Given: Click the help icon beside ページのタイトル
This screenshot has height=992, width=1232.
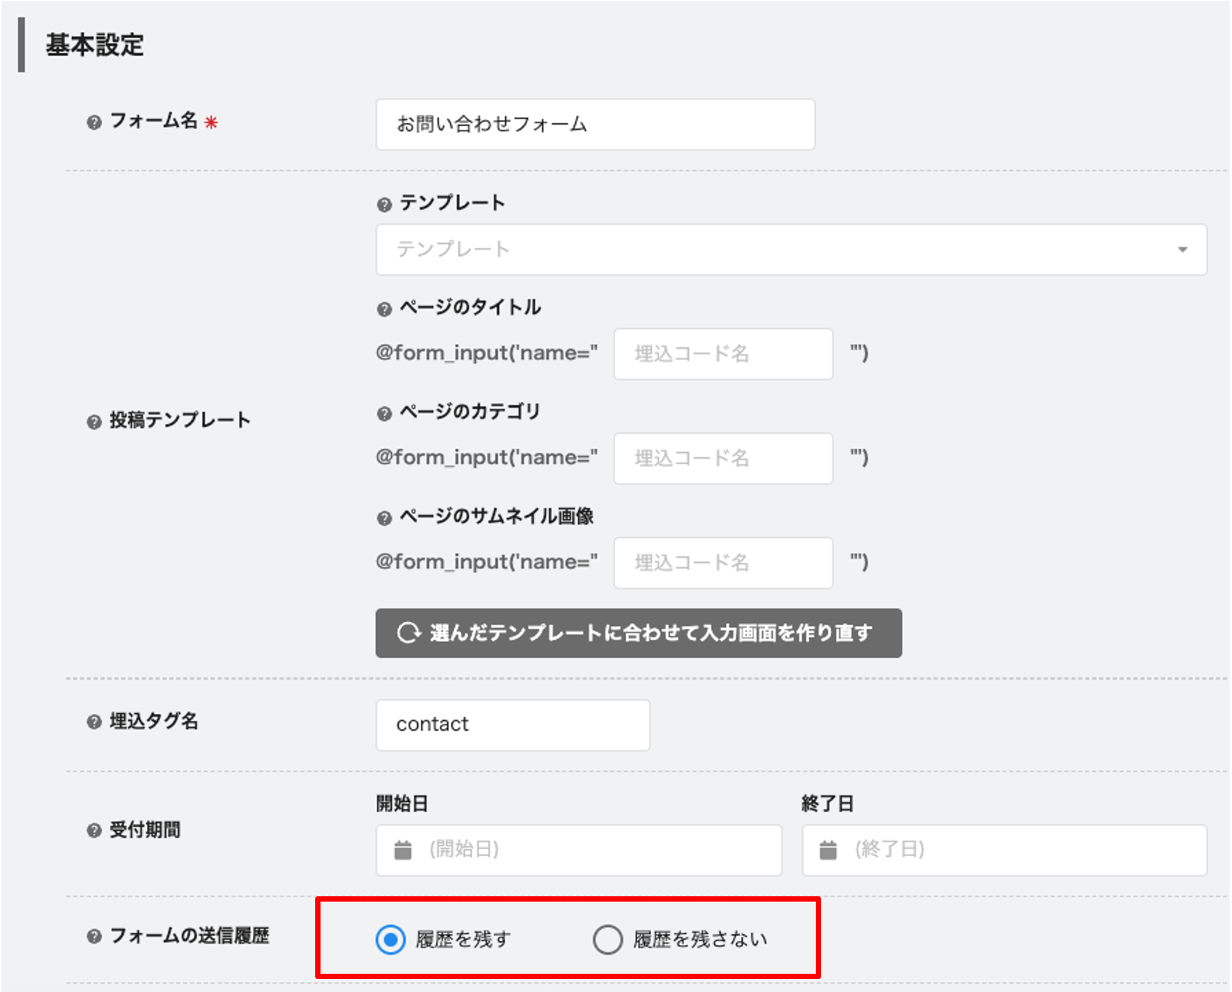Looking at the screenshot, I should click(384, 308).
